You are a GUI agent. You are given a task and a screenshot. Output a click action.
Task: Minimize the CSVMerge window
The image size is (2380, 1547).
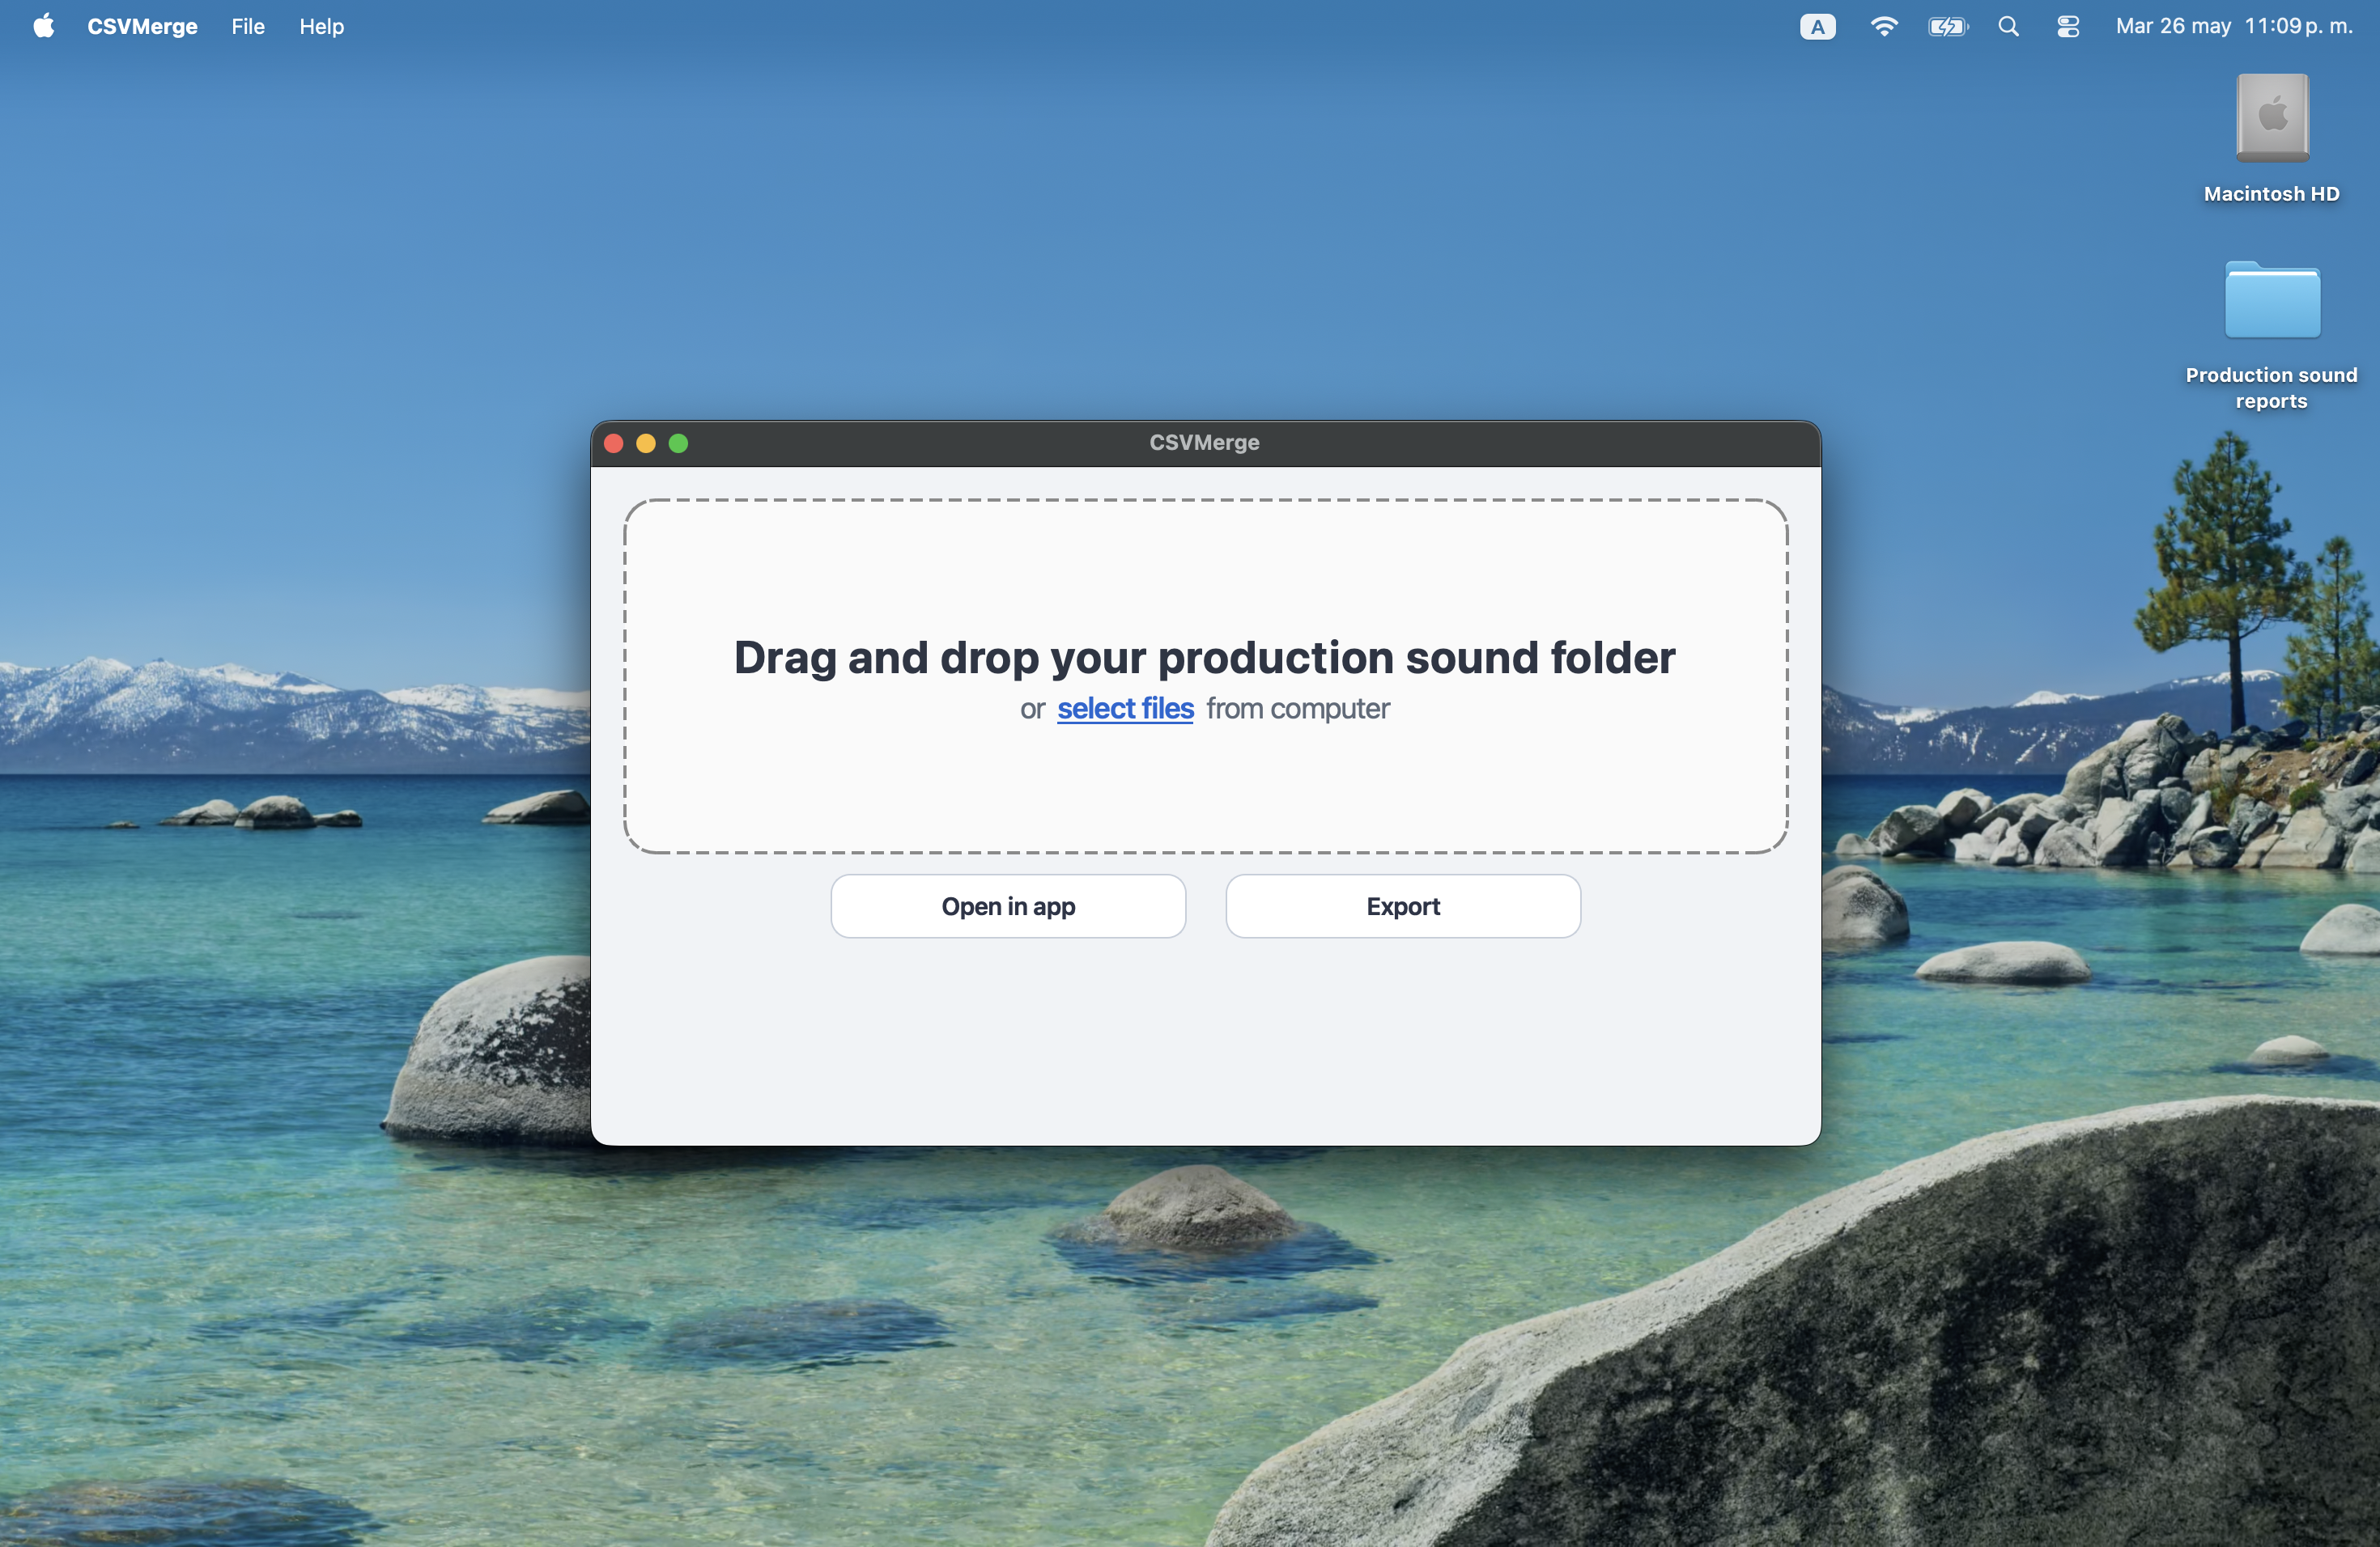tap(646, 443)
